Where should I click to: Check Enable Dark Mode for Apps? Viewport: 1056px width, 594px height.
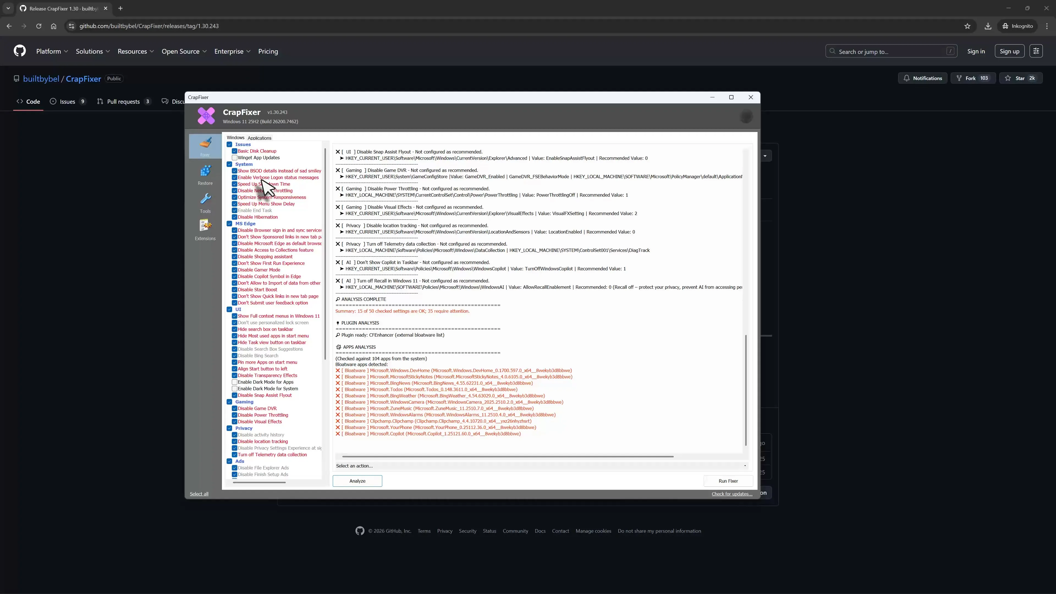[235, 382]
